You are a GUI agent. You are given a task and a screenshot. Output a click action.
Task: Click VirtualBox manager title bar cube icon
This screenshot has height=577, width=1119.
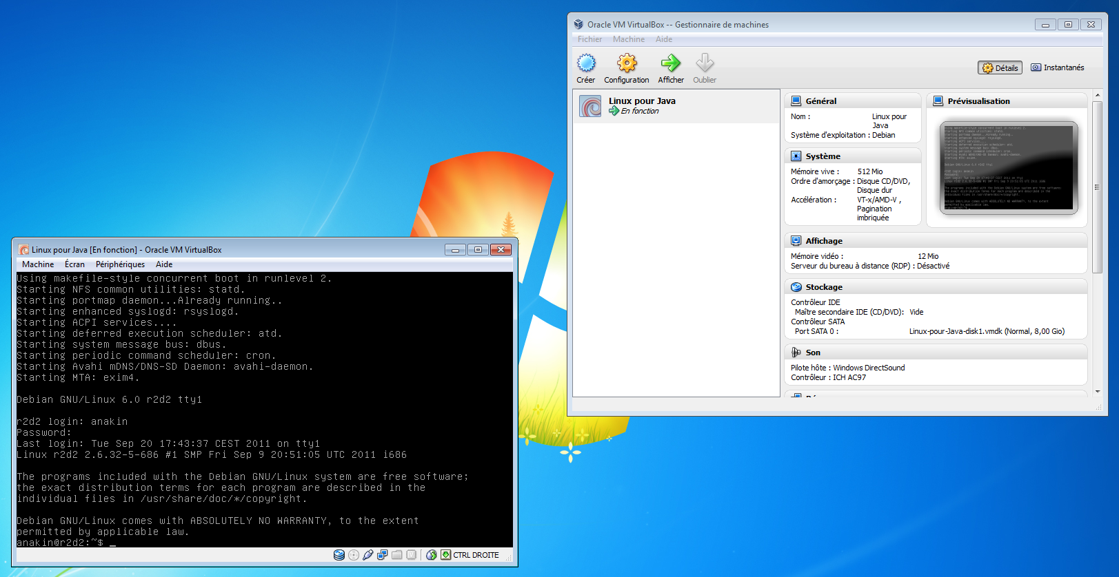click(578, 24)
